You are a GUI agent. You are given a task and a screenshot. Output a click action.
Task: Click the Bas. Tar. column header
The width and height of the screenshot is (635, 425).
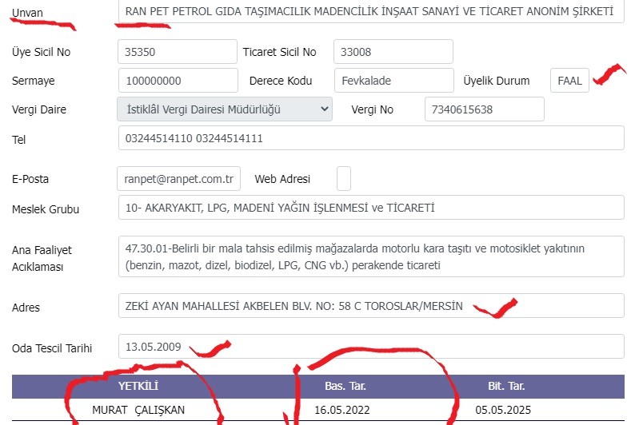coord(345,386)
